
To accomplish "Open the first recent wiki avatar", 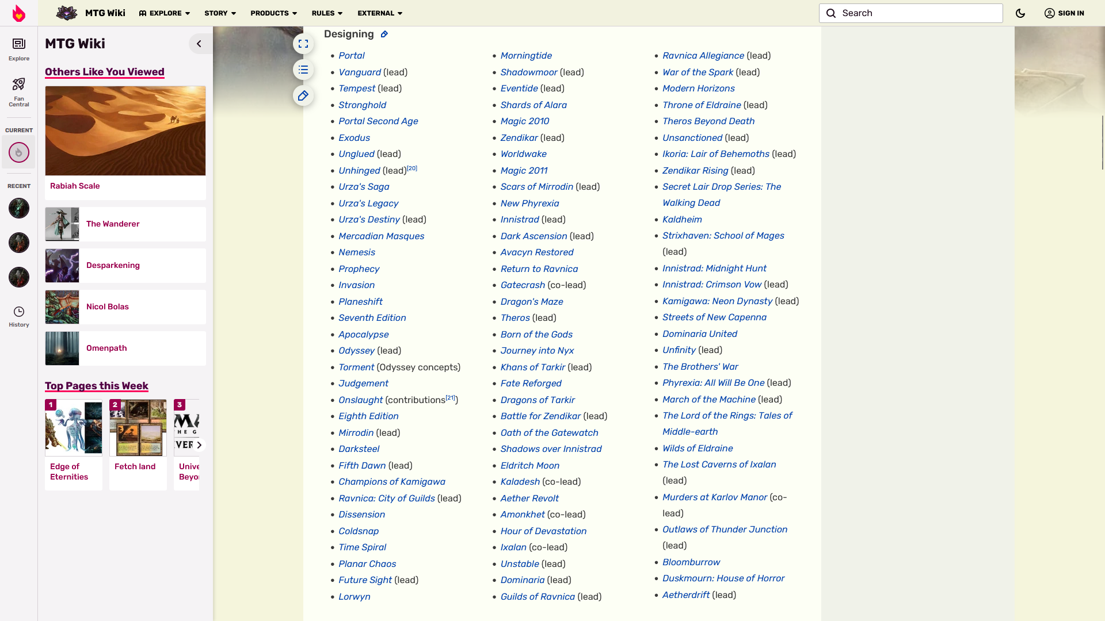I will pyautogui.click(x=19, y=208).
